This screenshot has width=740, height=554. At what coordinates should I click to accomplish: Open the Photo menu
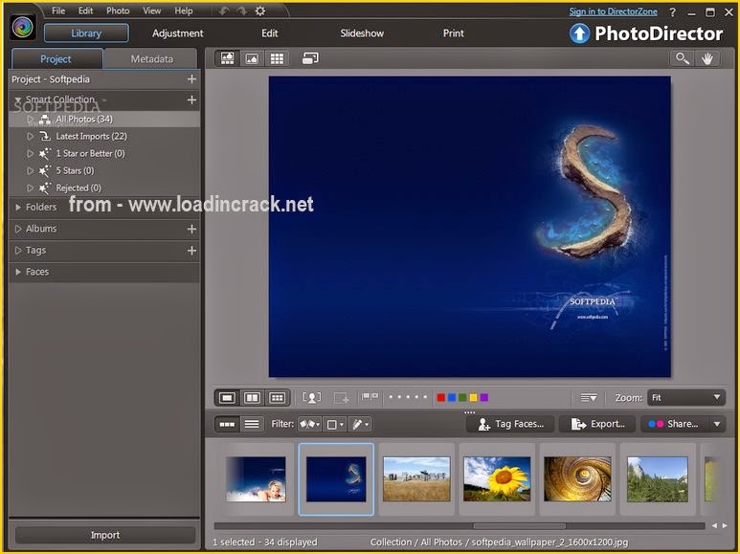[118, 11]
